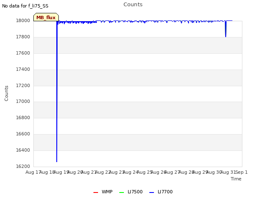Click the 17600 y-axis tick label

pos(23,53)
